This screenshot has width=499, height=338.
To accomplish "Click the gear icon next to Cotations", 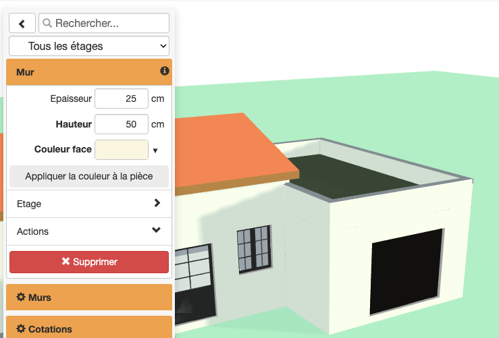I will 21,329.
